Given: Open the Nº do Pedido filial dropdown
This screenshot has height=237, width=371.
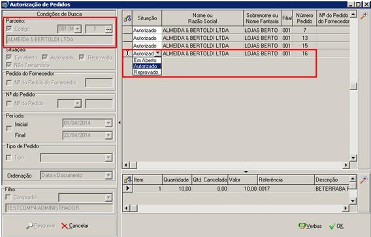Looking at the screenshot, I should coord(78,104).
